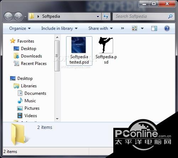Open the Documents library
The image size is (178, 158).
[35, 93]
